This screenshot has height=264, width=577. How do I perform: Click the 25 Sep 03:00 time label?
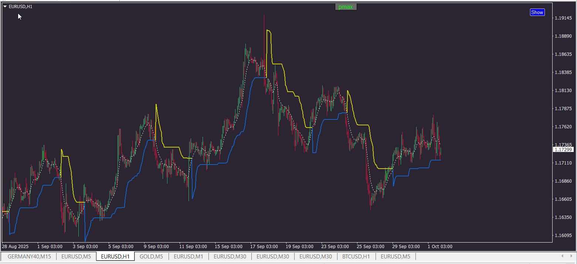371,247
